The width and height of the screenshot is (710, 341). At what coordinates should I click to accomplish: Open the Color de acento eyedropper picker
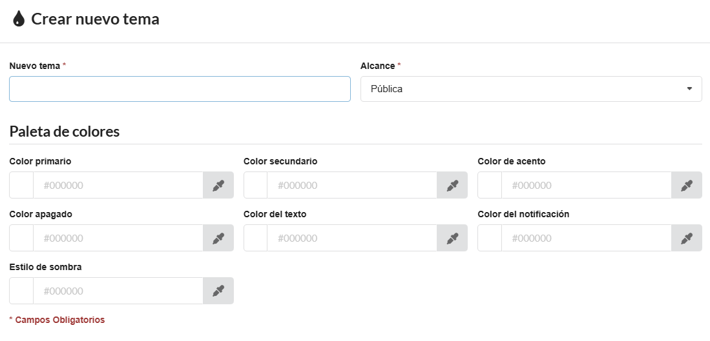coord(686,186)
